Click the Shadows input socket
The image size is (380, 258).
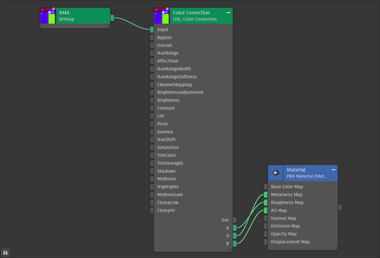coord(152,171)
